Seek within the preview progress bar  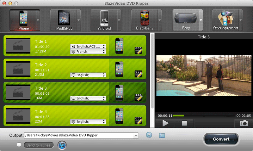204,115
